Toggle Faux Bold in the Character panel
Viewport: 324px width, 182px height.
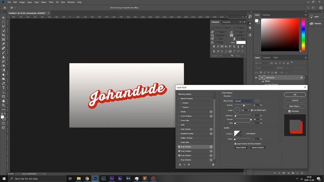[214, 47]
